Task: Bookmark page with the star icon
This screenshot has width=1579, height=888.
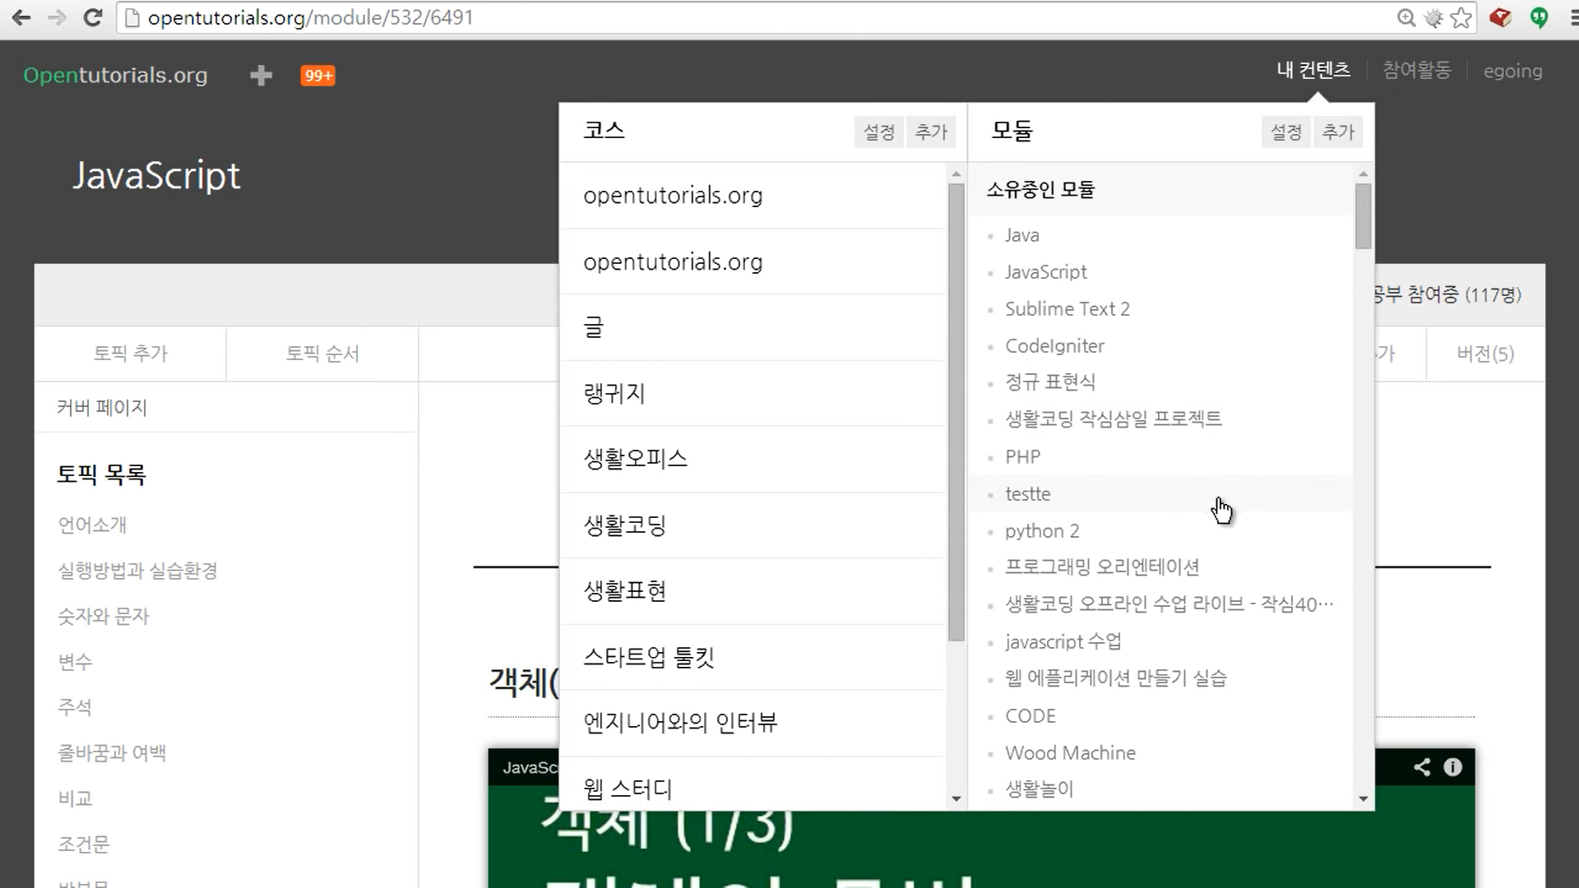Action: tap(1461, 18)
